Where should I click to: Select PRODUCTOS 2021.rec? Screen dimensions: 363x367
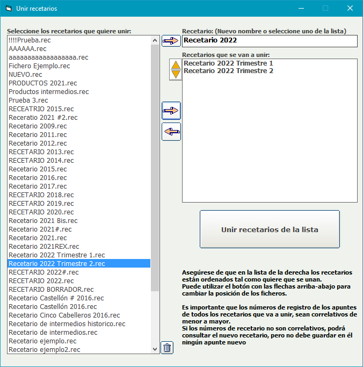[x=79, y=83]
